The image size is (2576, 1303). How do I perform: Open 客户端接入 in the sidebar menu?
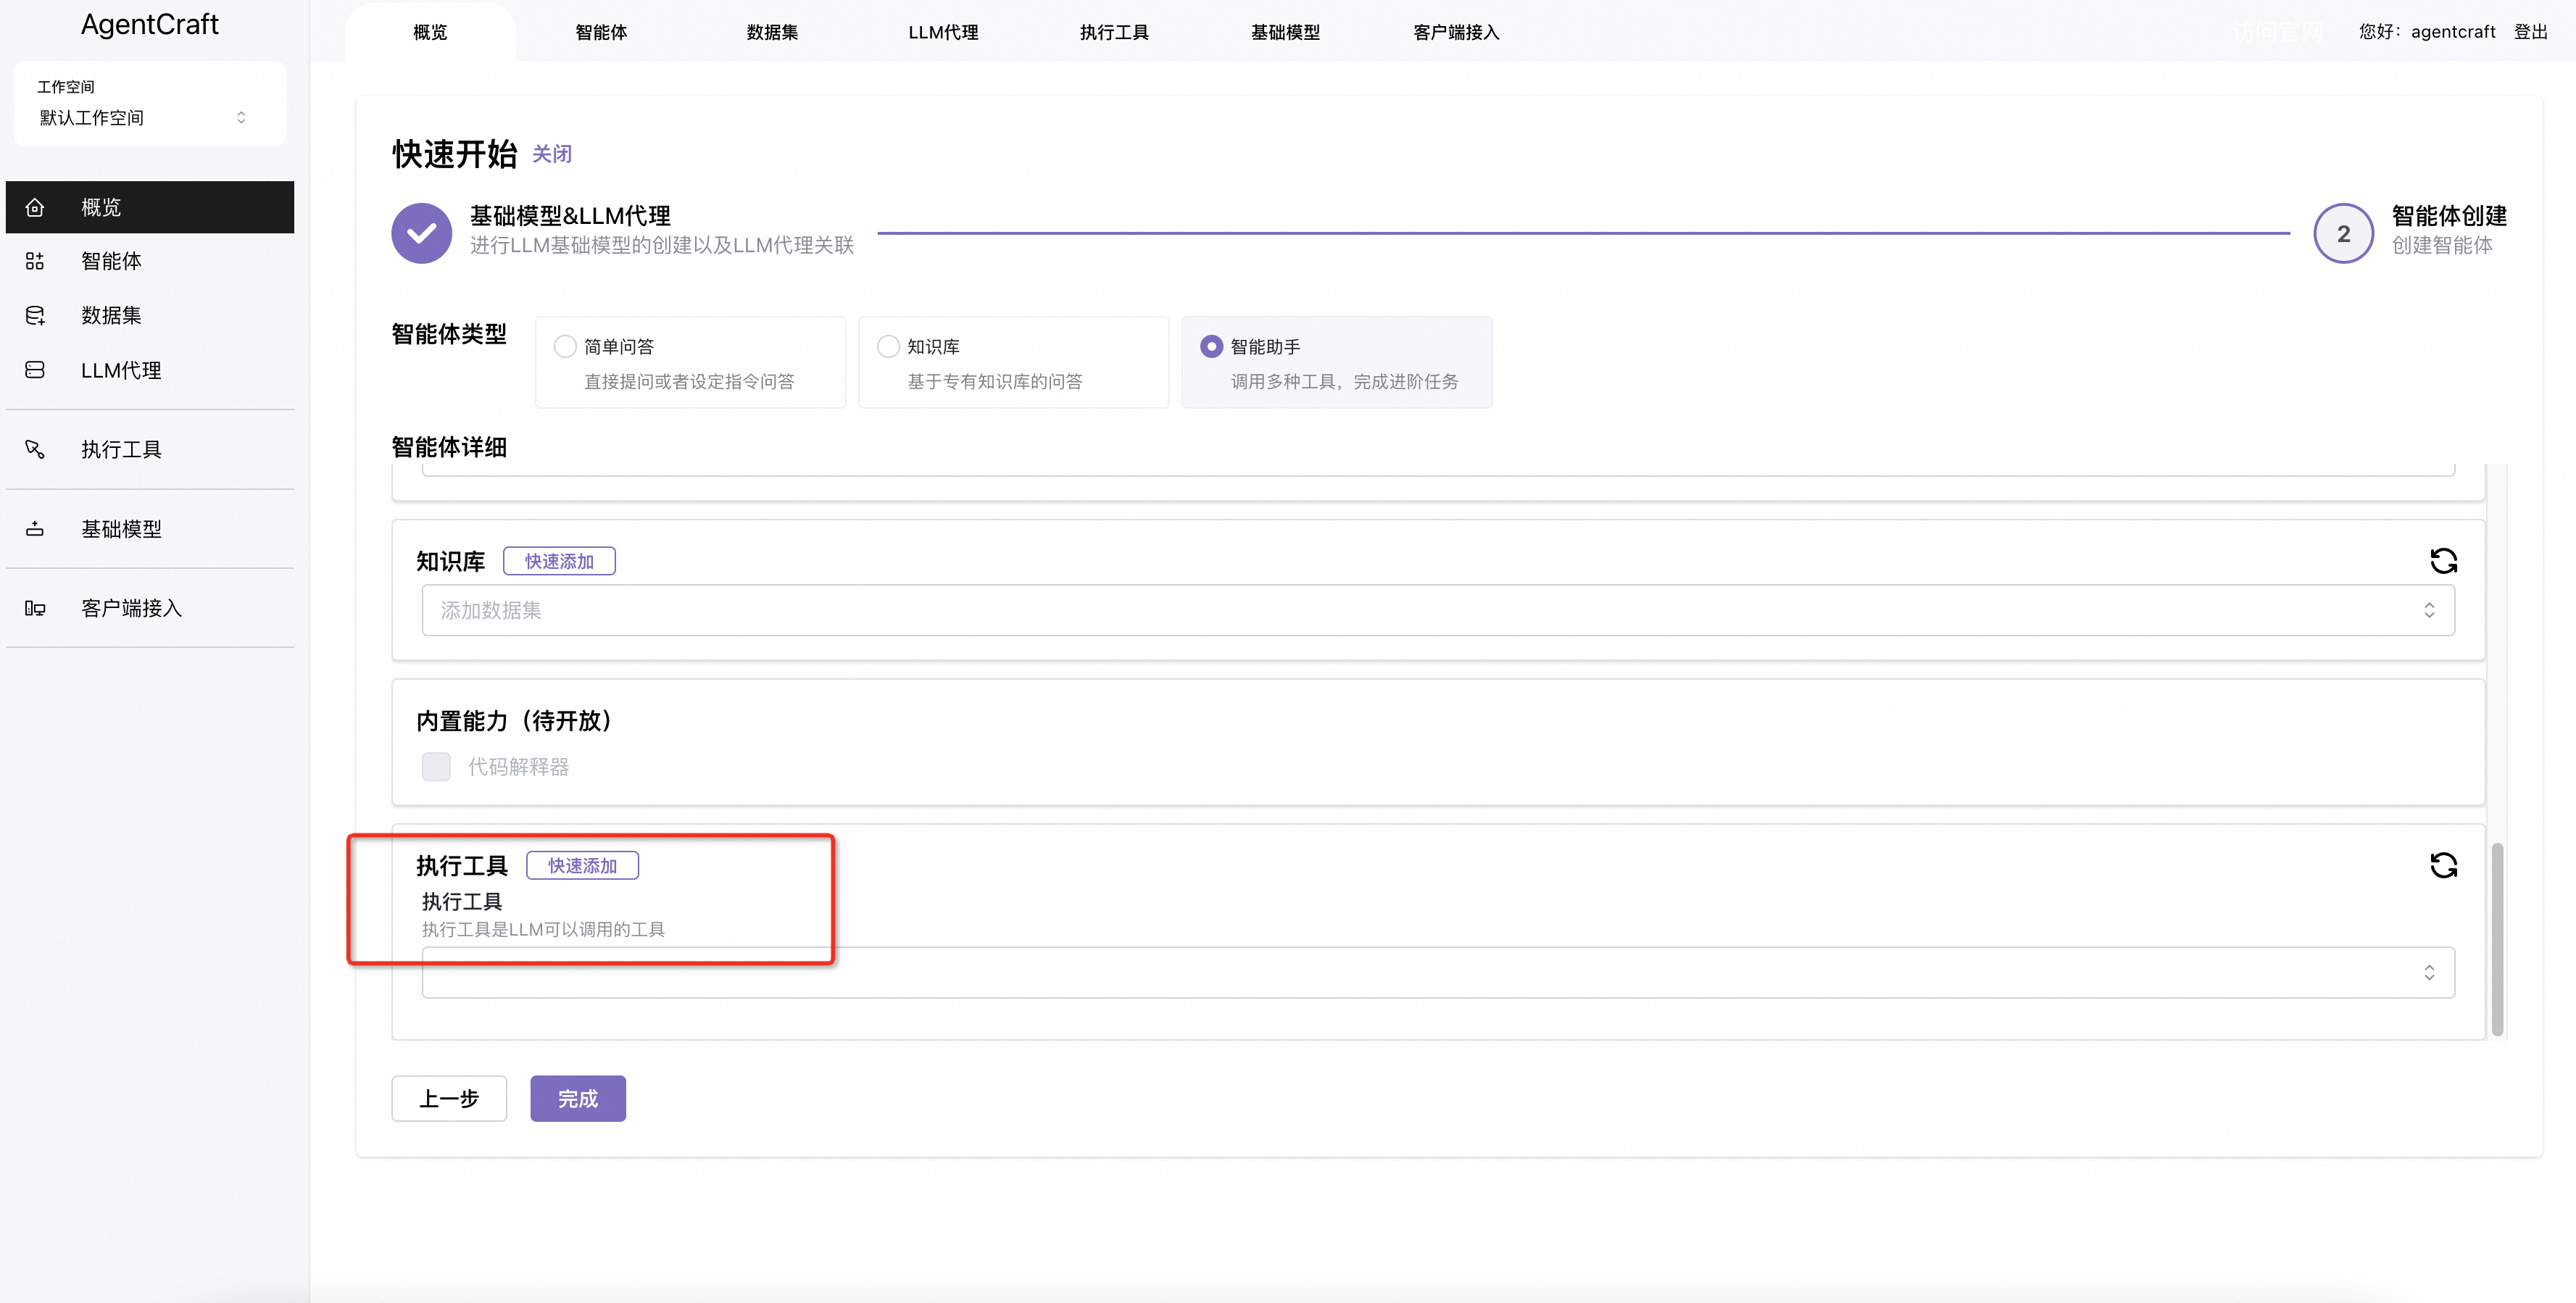click(x=150, y=608)
